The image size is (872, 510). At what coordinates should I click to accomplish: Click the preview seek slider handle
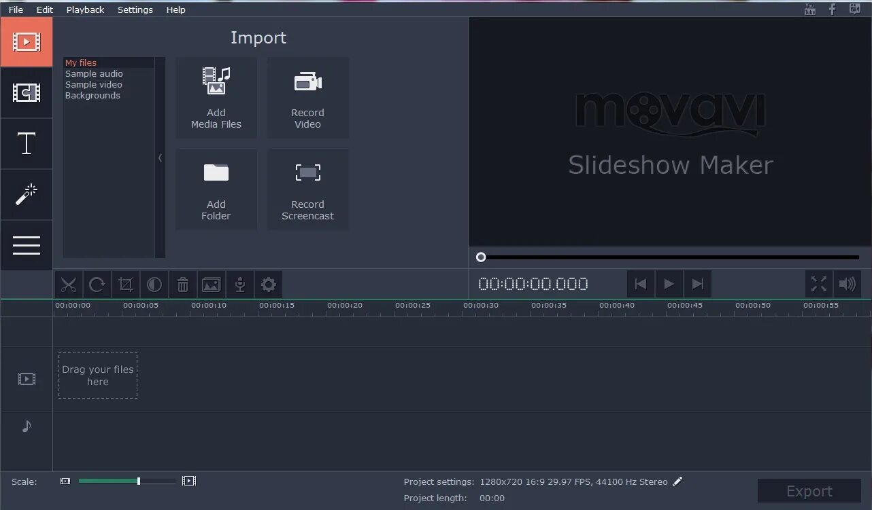pos(481,257)
